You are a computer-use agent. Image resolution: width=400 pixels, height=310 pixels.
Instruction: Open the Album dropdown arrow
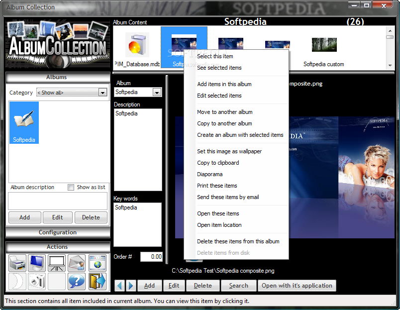tap(157, 93)
